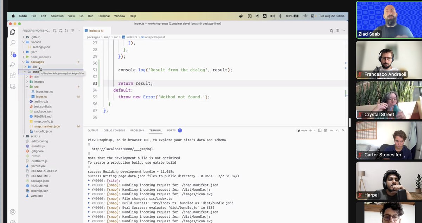The width and height of the screenshot is (422, 223).
Task: Open the Accounts icon in activity bar
Action: pos(13,212)
